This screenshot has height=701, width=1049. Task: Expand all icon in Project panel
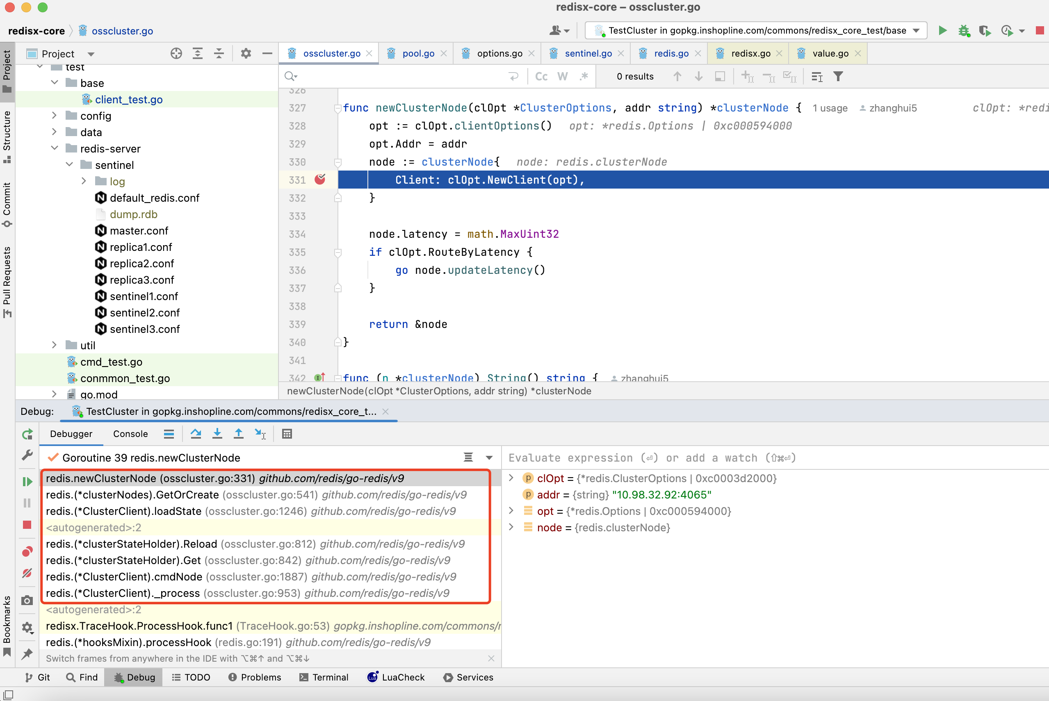click(198, 54)
